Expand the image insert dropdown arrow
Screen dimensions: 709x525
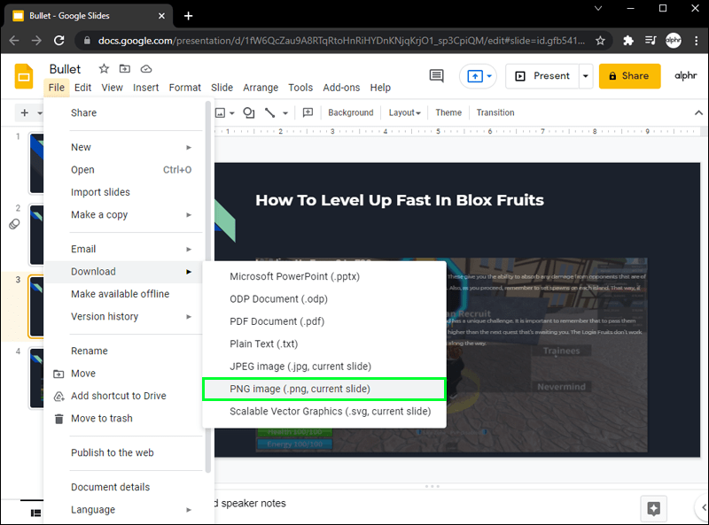coord(232,112)
